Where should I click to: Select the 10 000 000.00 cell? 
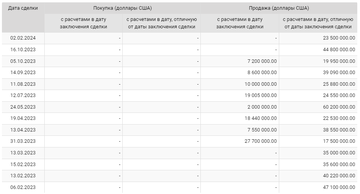(261, 84)
